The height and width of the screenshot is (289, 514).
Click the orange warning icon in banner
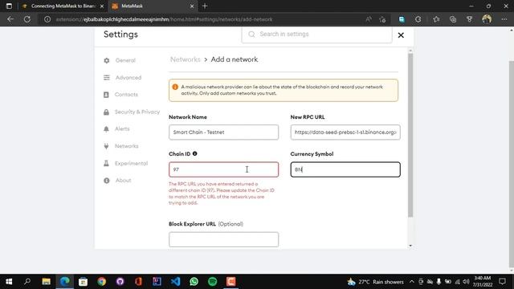point(175,87)
